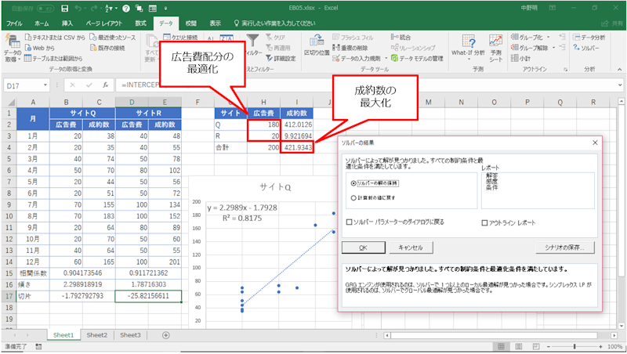
Task: Click Clear filter (クリア)
Action: tap(276, 38)
